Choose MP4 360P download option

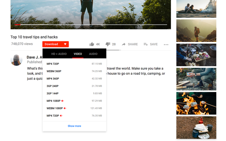pyautogui.click(x=75, y=79)
